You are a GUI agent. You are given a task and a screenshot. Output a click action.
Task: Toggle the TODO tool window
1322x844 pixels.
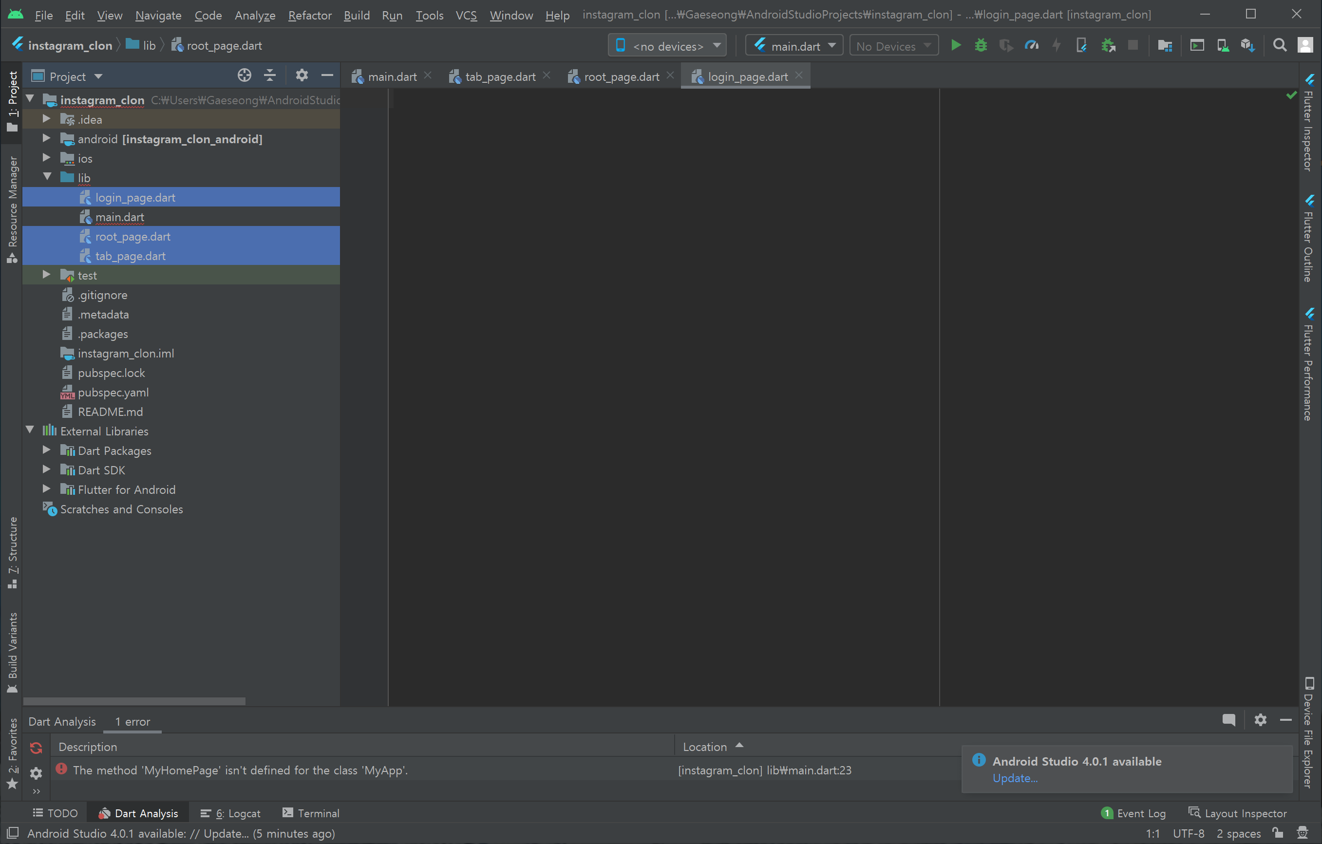(x=55, y=813)
